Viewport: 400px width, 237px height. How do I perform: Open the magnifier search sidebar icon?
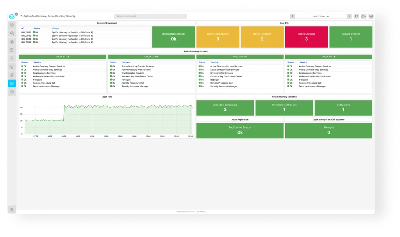12,34
